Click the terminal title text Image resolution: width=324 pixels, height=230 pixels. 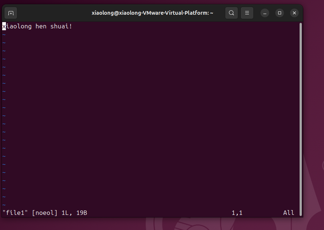coord(152,13)
